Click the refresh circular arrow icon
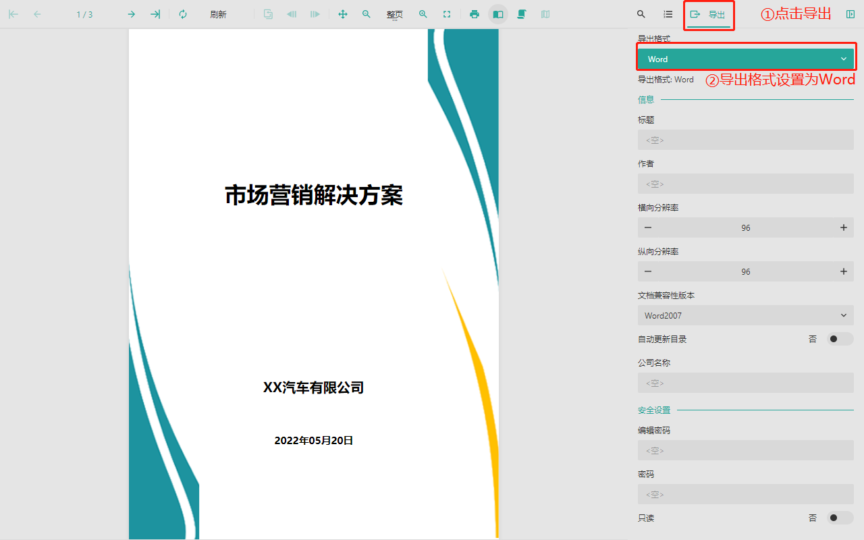 click(183, 14)
